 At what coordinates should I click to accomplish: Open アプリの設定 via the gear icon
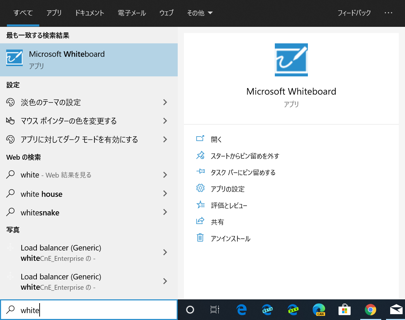click(201, 188)
